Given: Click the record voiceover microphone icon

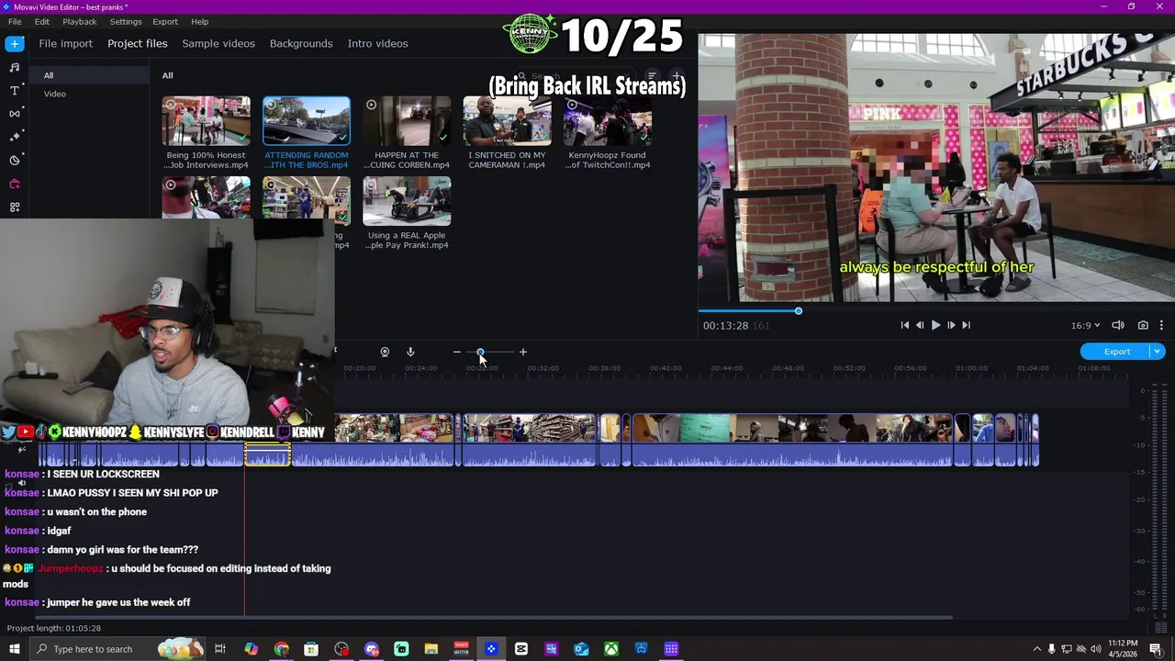Looking at the screenshot, I should click(x=410, y=352).
